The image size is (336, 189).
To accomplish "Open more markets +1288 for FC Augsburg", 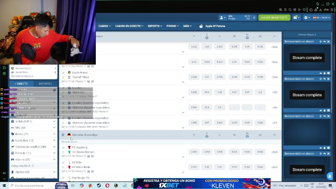I will tap(275, 152).
